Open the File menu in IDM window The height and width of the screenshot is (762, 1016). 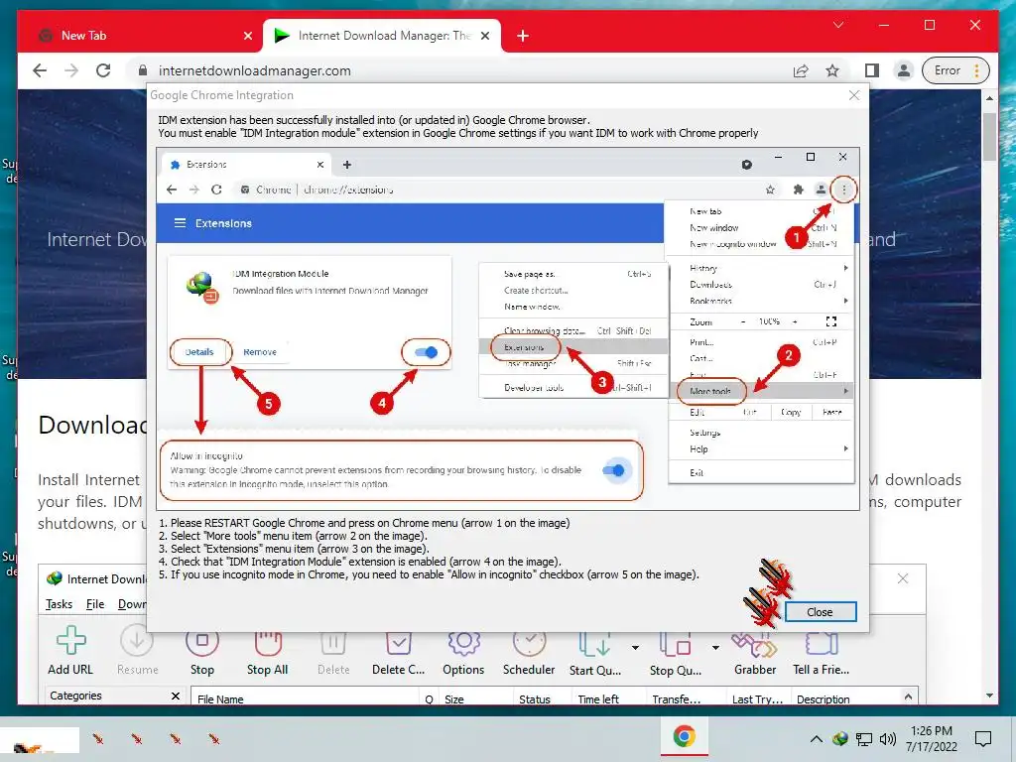click(x=95, y=604)
